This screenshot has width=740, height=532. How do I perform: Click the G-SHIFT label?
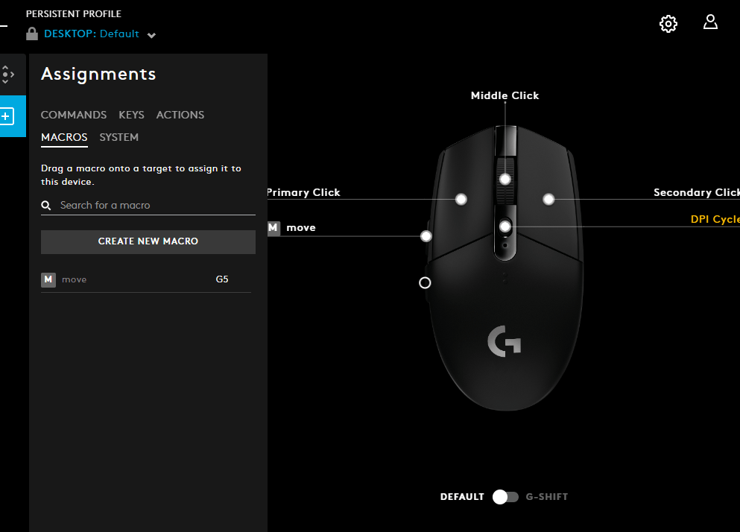[546, 496]
